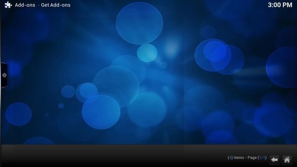Go back with the arrow button

point(274,160)
